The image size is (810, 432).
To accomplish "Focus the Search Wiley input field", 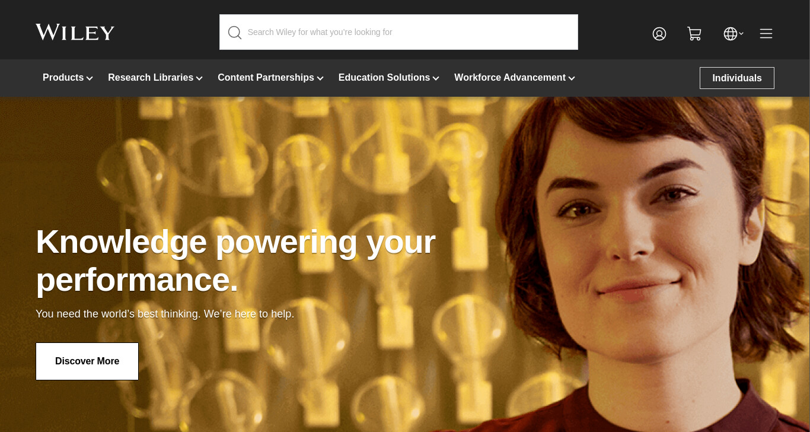I will point(398,32).
